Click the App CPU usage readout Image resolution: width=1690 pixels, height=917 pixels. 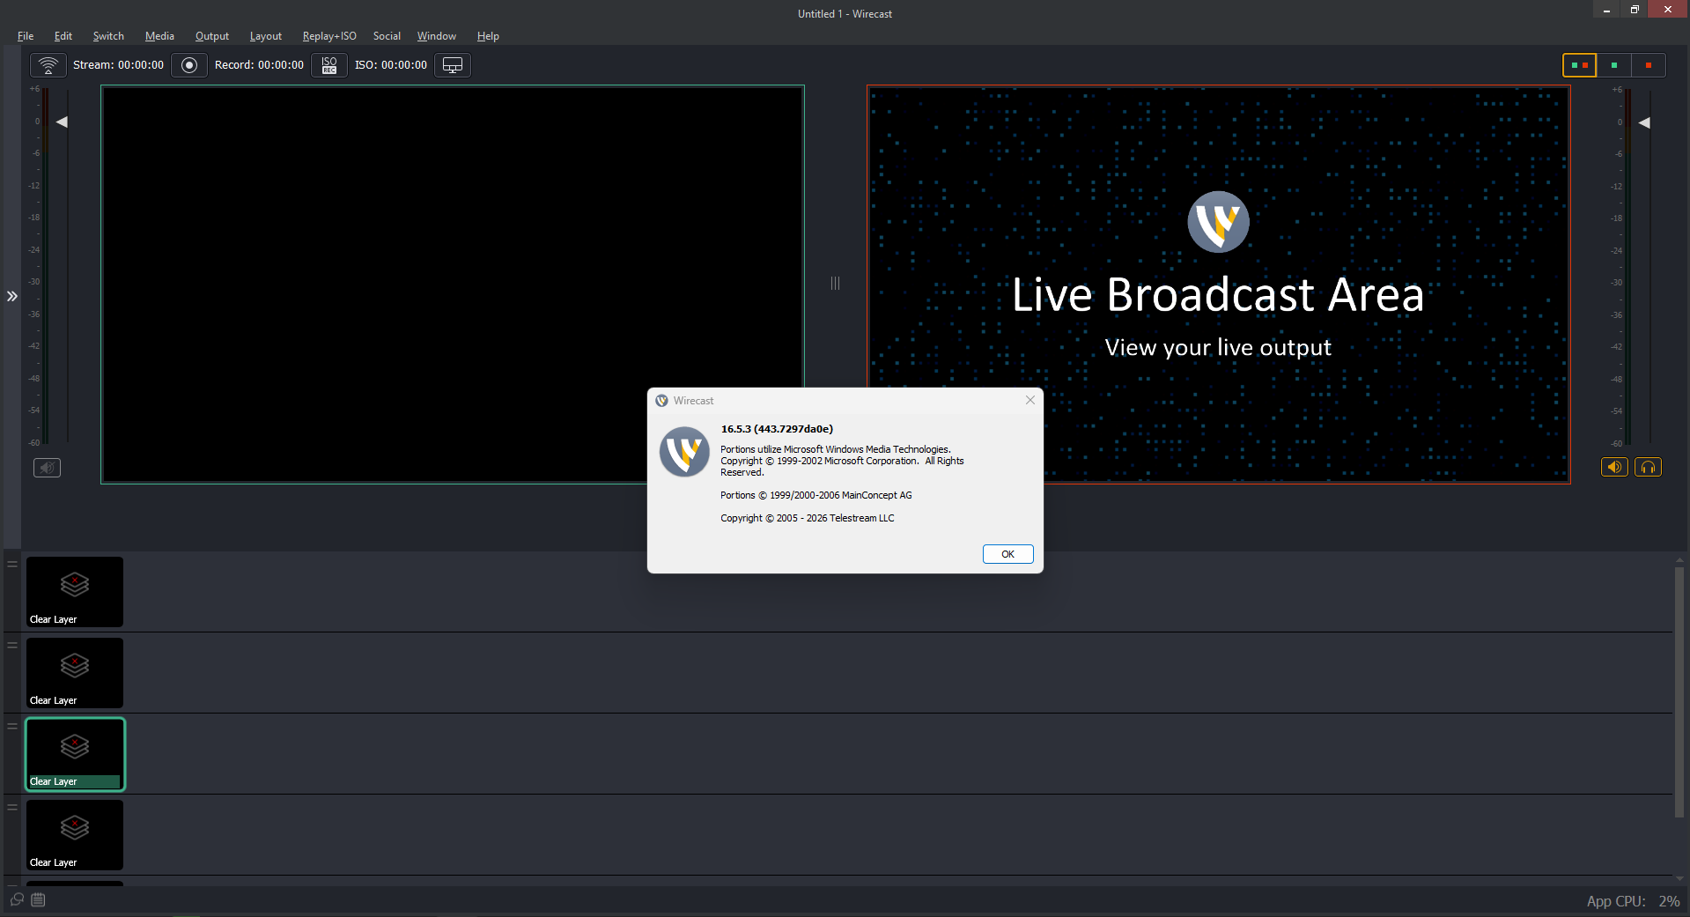click(1633, 901)
